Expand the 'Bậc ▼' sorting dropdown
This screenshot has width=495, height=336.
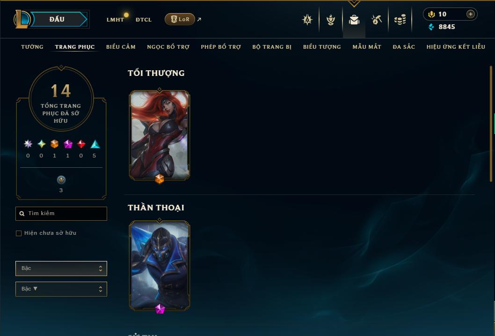[x=61, y=289]
